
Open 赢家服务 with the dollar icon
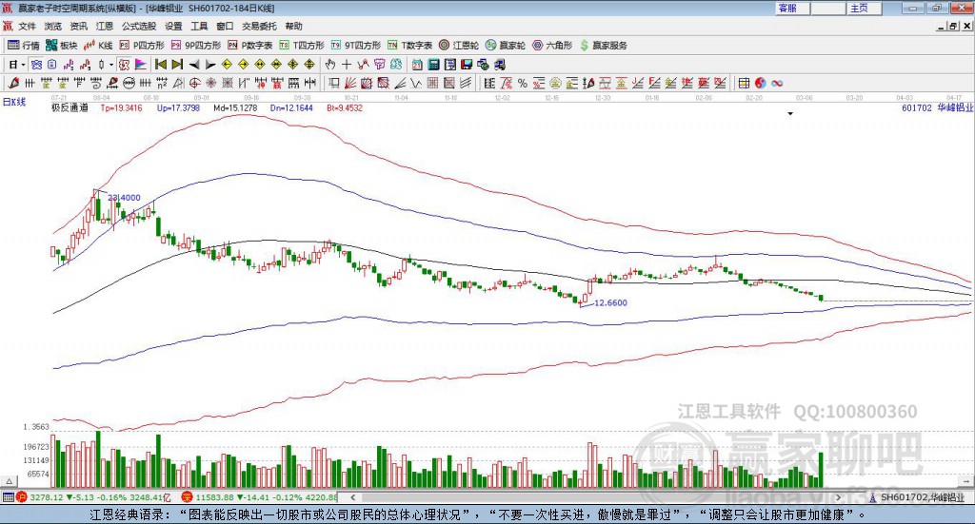pos(604,46)
